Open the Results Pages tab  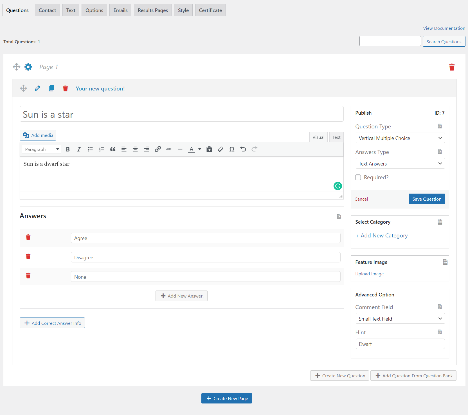[x=153, y=10]
